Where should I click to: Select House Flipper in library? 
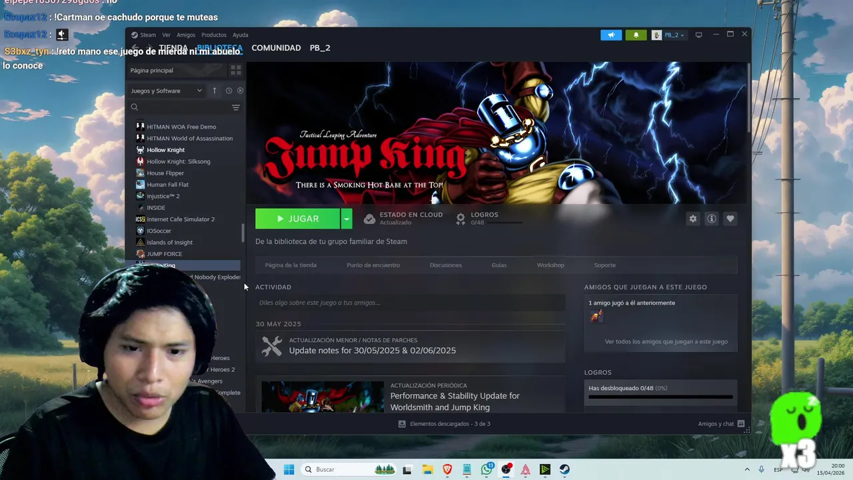(165, 173)
